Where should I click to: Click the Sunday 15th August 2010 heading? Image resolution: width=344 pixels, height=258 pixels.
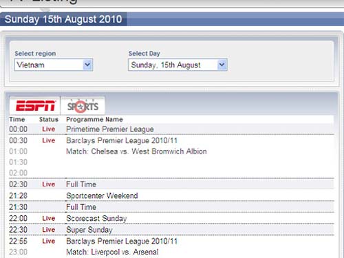coord(63,19)
